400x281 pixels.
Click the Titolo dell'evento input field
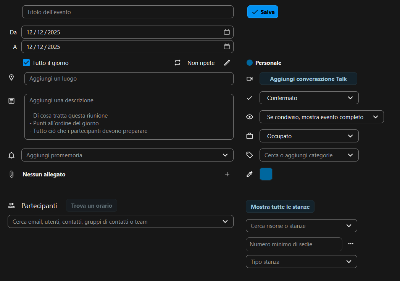click(127, 12)
